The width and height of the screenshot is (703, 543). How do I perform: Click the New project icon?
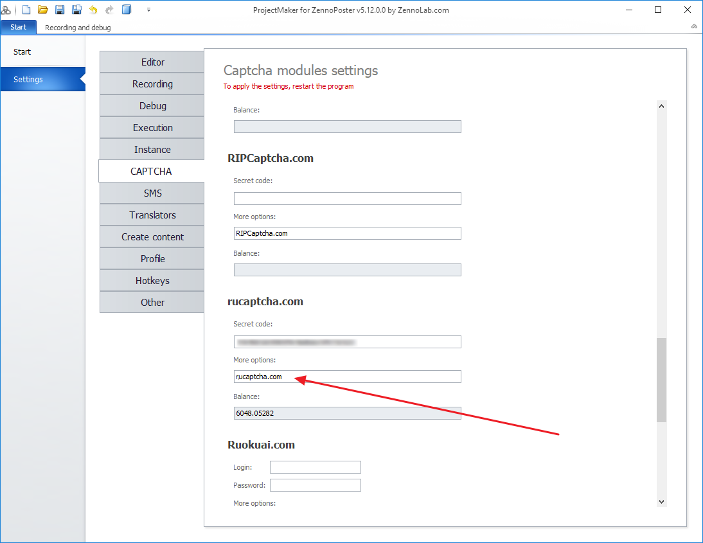[x=26, y=10]
